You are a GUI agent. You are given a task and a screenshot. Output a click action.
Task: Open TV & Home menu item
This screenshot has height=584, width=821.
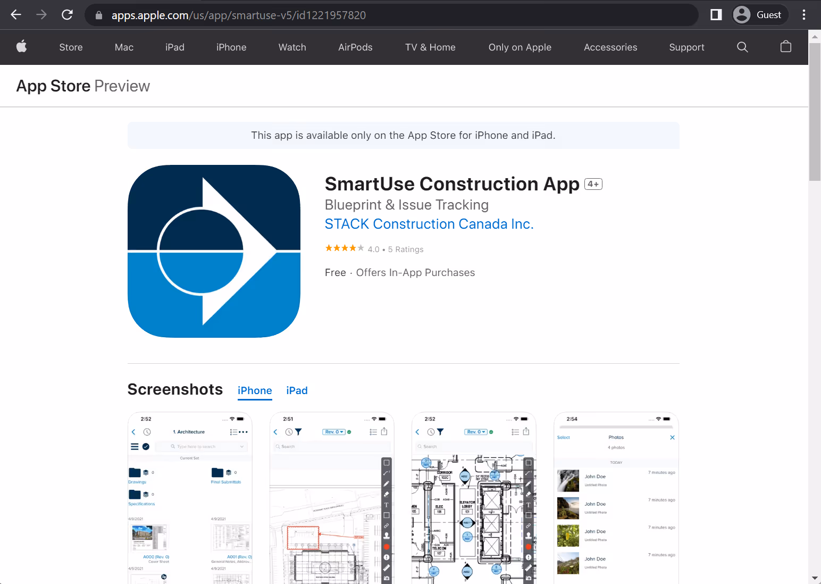coord(430,47)
